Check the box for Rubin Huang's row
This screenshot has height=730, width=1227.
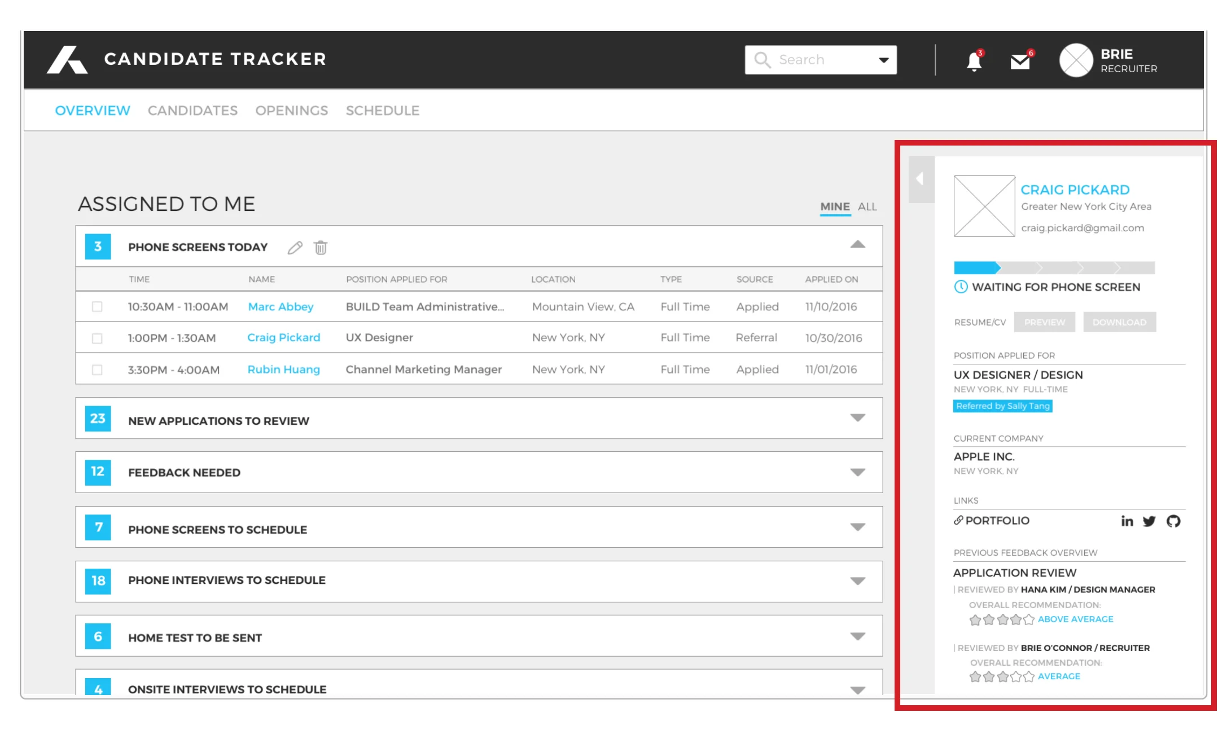click(x=97, y=370)
